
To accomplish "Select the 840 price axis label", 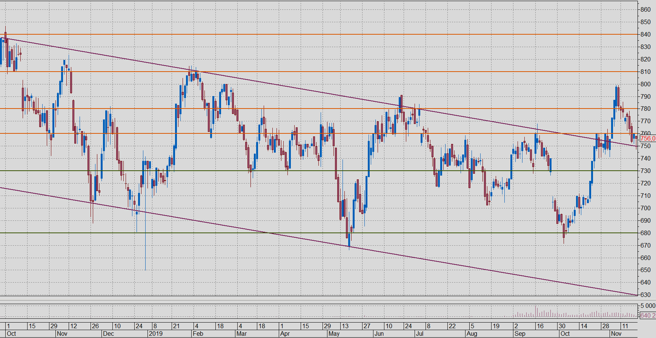I will point(645,34).
